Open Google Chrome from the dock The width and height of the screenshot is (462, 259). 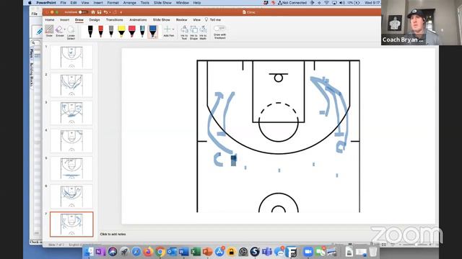pyautogui.click(x=160, y=252)
